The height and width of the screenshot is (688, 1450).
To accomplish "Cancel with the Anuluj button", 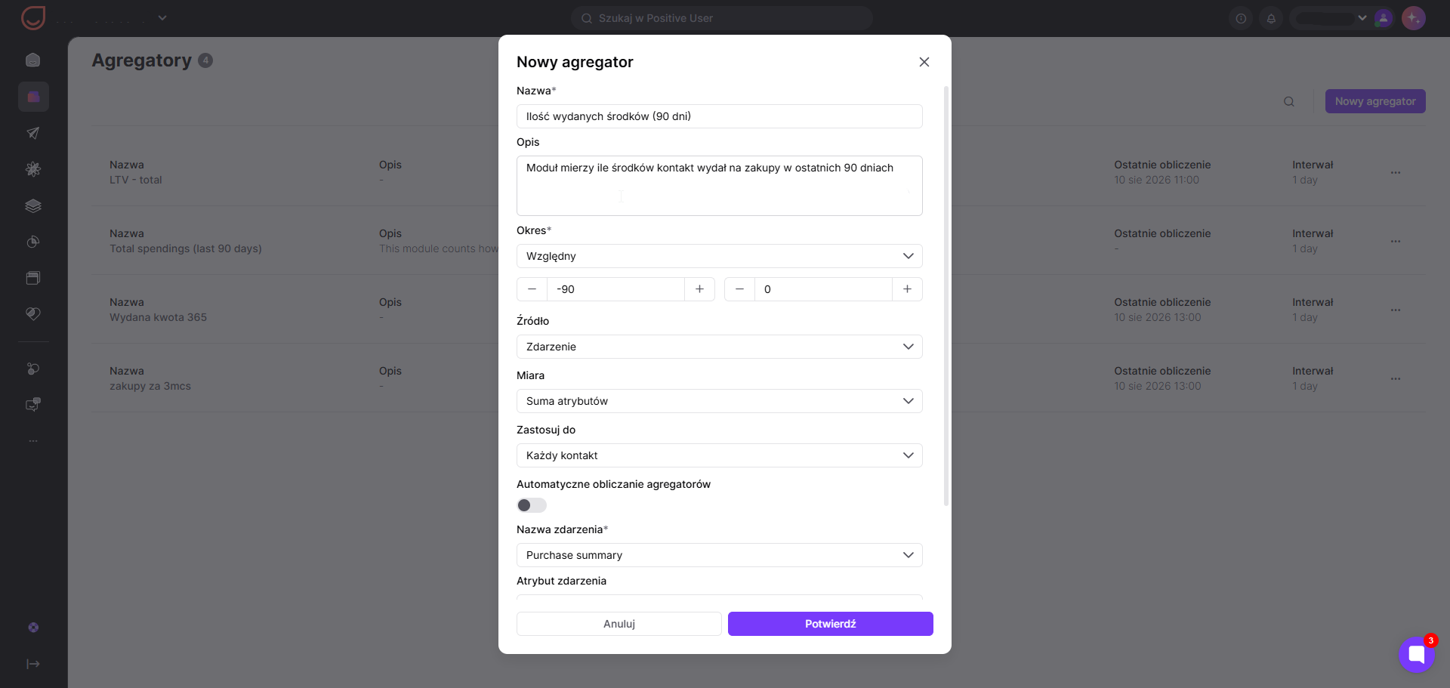I will click(x=619, y=624).
